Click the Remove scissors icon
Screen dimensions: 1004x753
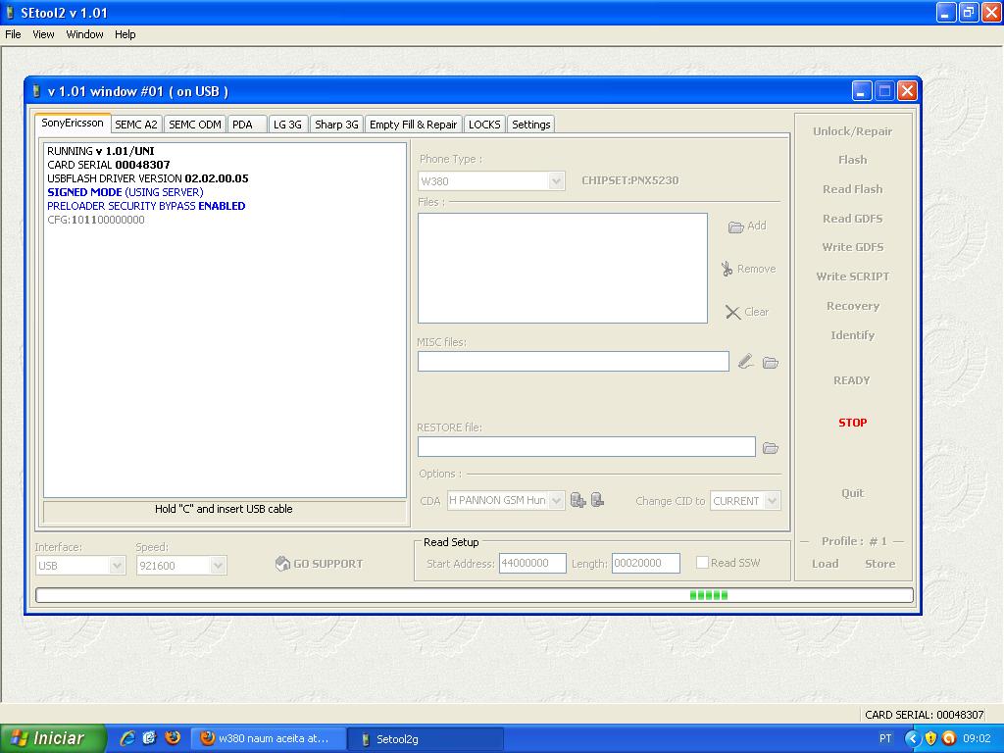pos(727,269)
